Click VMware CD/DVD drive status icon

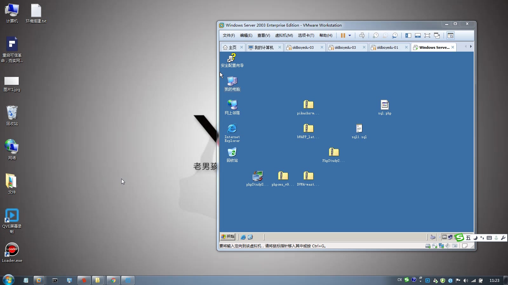(434, 246)
